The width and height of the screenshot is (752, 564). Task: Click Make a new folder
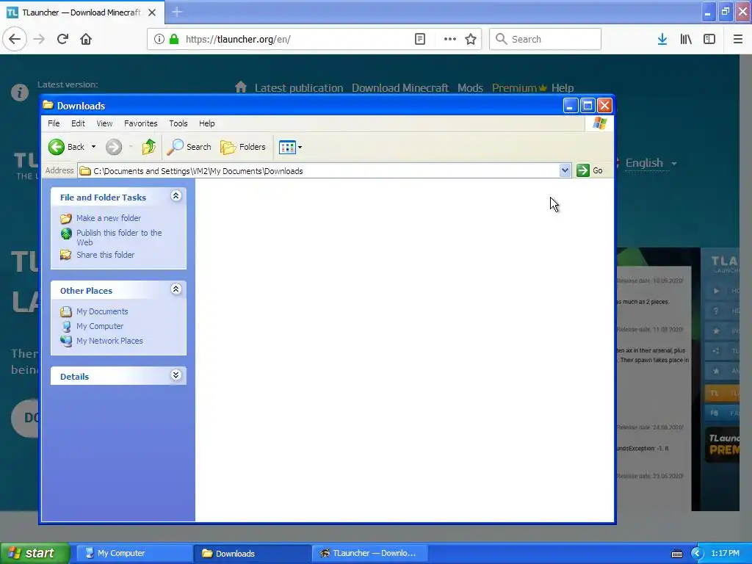[109, 218]
